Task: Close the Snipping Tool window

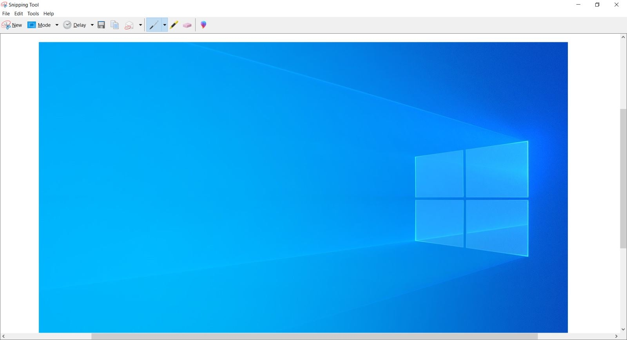Action: [x=616, y=5]
